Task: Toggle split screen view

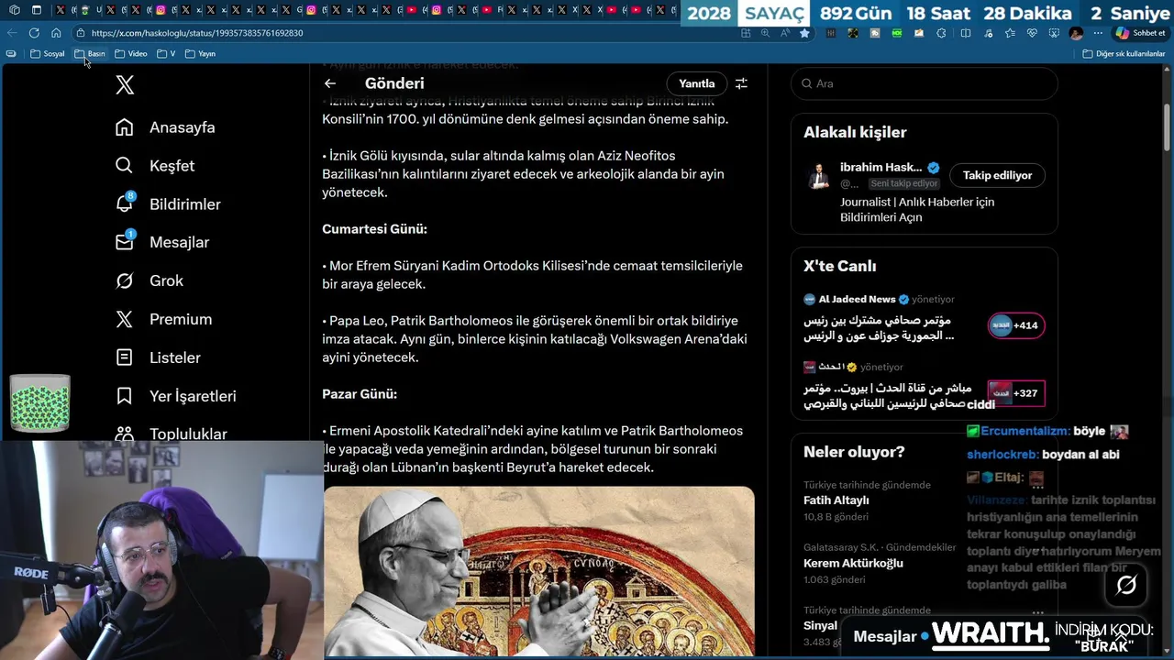Action: 965,33
